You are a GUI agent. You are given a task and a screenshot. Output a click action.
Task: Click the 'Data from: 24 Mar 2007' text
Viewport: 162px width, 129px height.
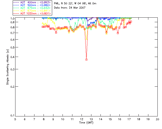tap(70, 8)
